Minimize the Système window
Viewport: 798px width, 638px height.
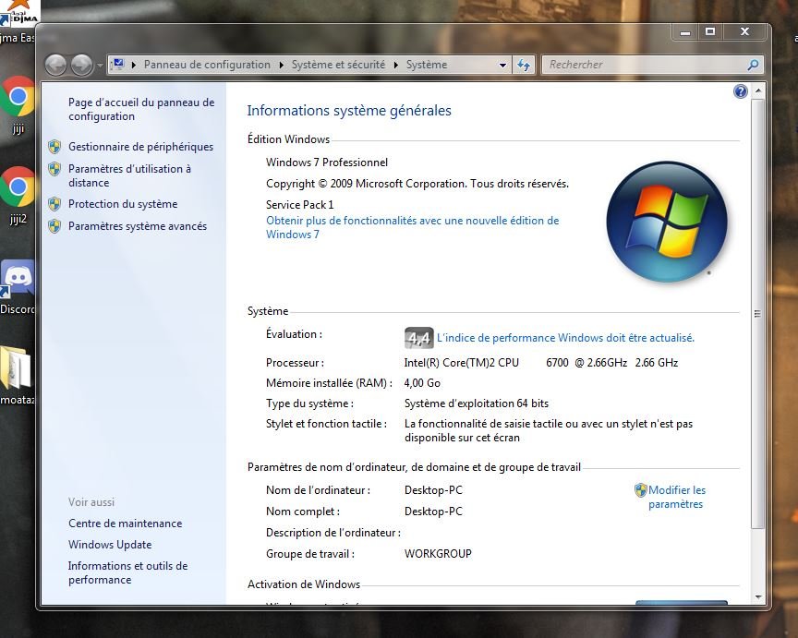685,32
